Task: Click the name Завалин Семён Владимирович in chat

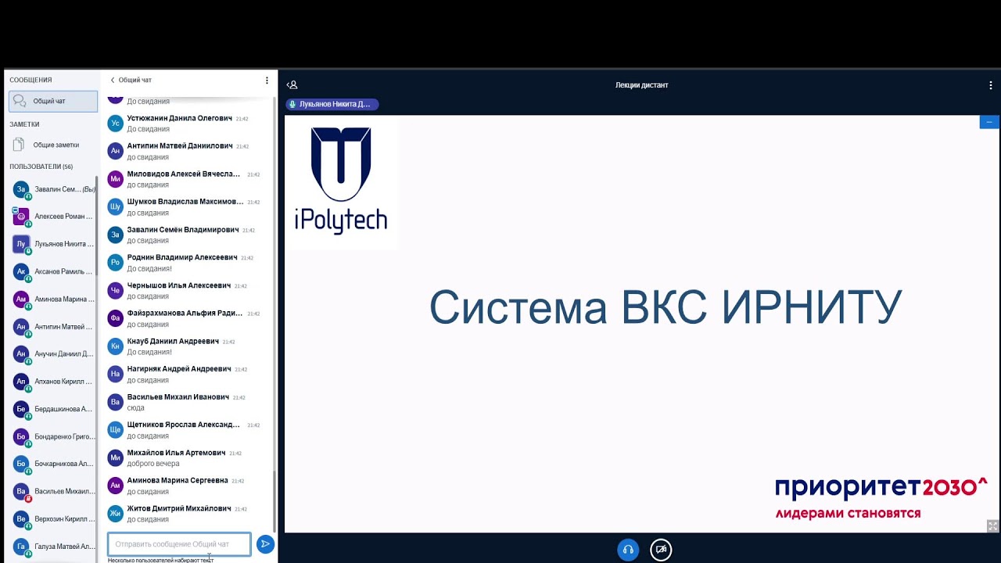Action: [183, 230]
